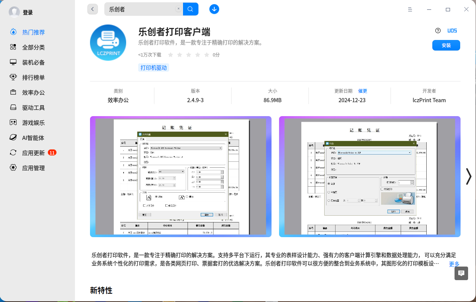Click the blue search magnifier button
476x302 pixels.
click(x=191, y=9)
